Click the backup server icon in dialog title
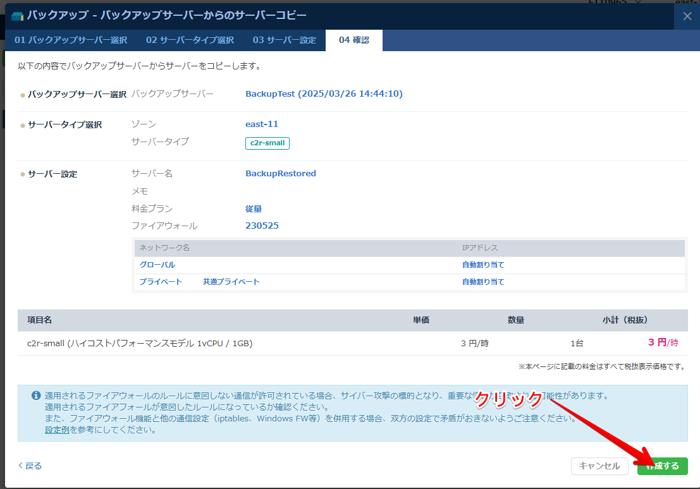Viewport: 700px width, 489px height. point(17,16)
